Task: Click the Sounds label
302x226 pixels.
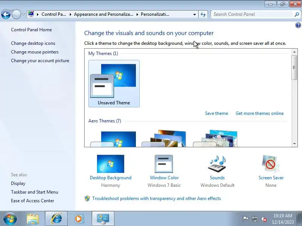Action: [217, 178]
